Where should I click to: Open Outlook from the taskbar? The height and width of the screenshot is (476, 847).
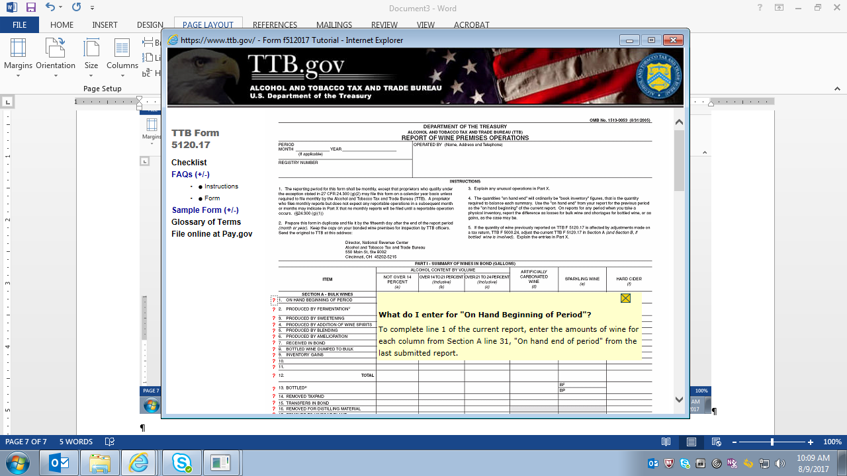click(x=60, y=463)
